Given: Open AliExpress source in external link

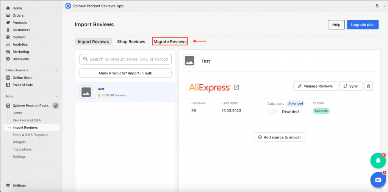Looking at the screenshot, I should pos(236,87).
